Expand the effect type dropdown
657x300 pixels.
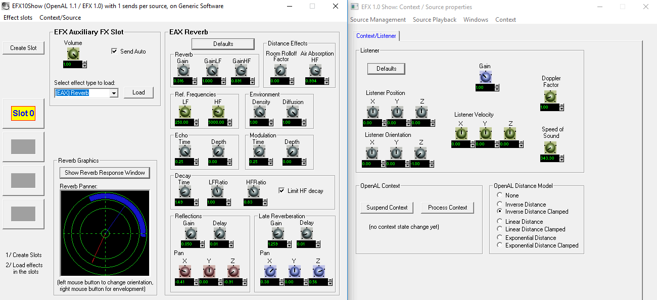pyautogui.click(x=114, y=93)
